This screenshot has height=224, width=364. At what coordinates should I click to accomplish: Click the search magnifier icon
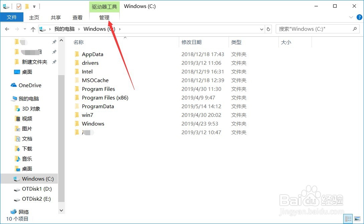355,29
